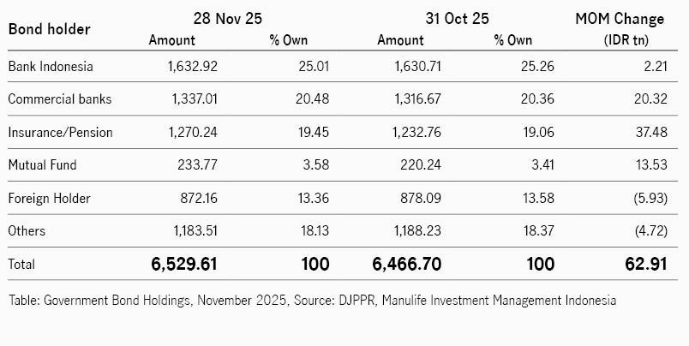Click the (5.93) Foreign Holder change value

647,199
